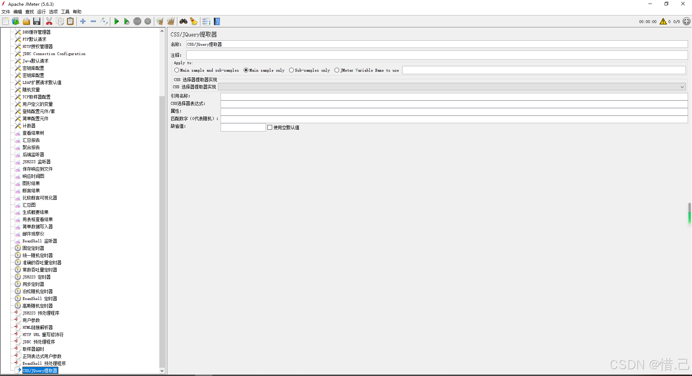The width and height of the screenshot is (692, 376).
Task: Reset search with yellow brush icon
Action: point(194,22)
